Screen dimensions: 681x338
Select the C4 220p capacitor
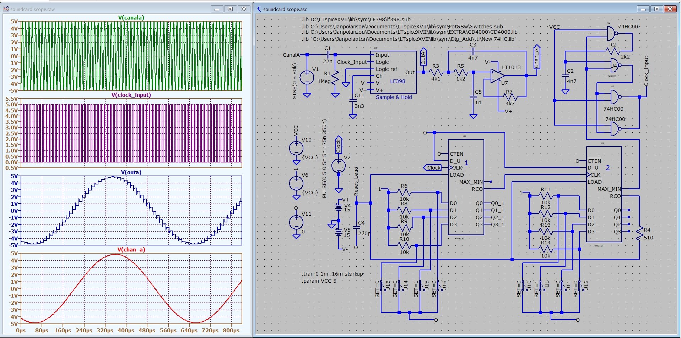[x=356, y=228]
